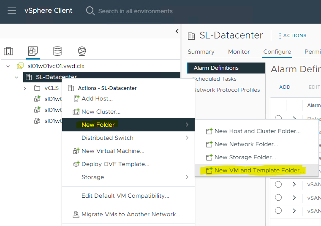Click the Distributed Switch submenu arrow

(x=187, y=138)
